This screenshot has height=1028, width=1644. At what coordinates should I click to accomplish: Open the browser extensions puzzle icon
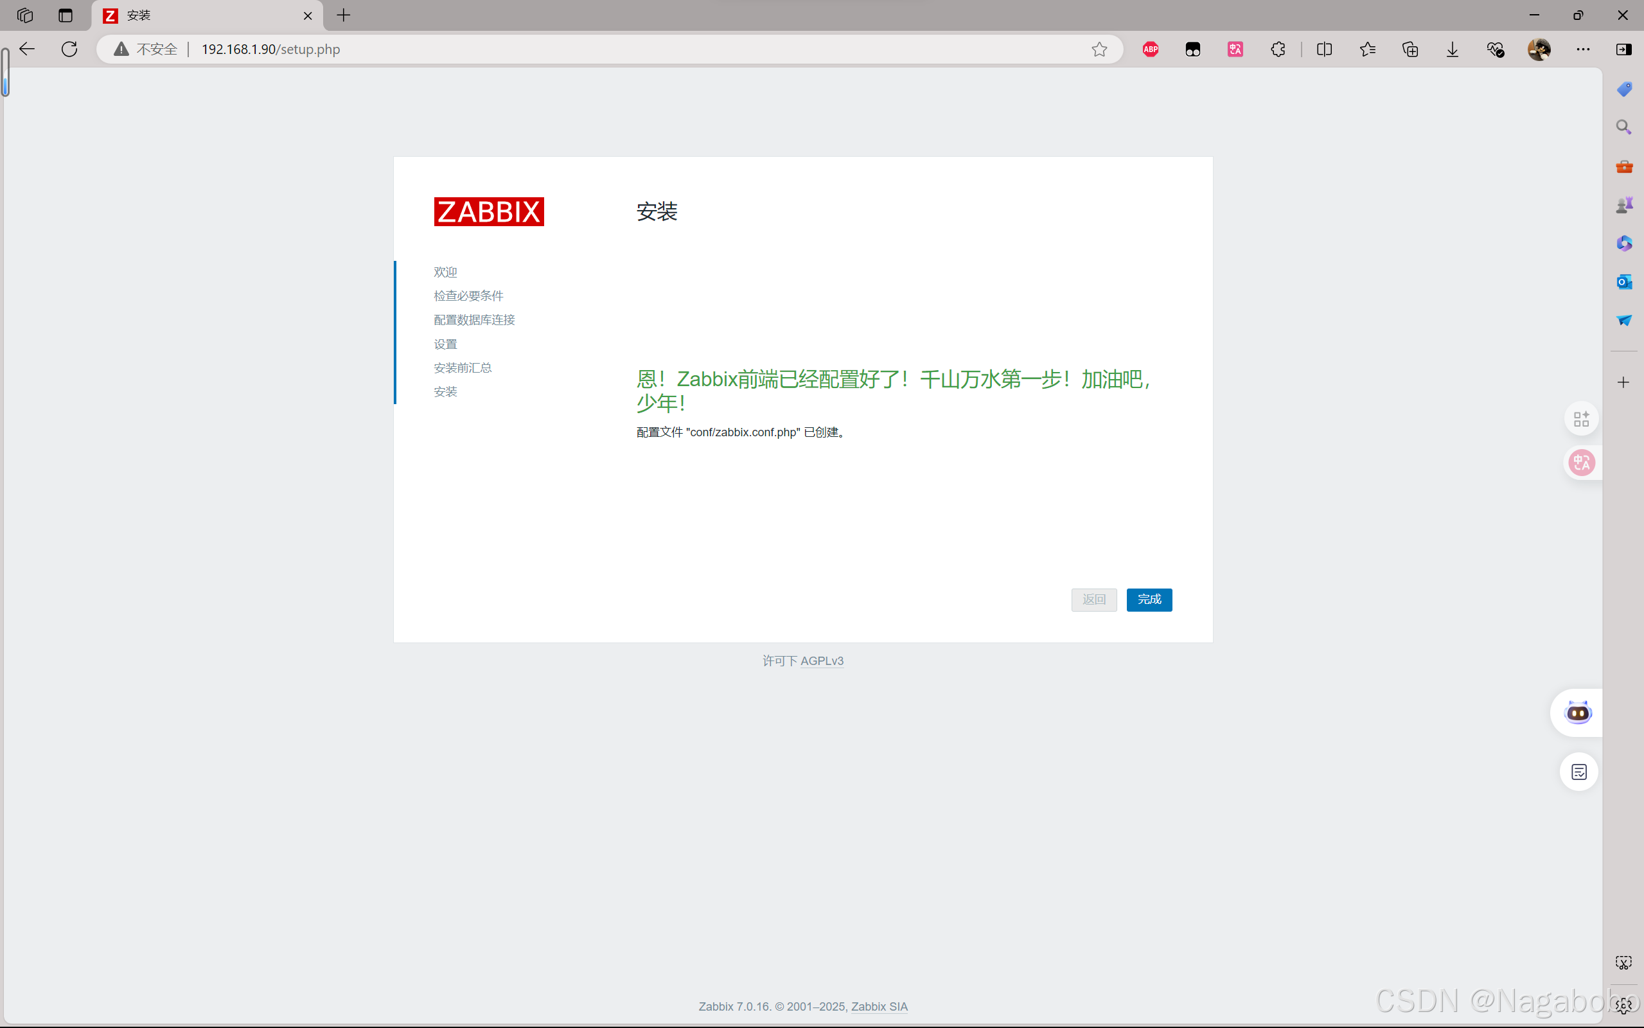click(x=1278, y=49)
